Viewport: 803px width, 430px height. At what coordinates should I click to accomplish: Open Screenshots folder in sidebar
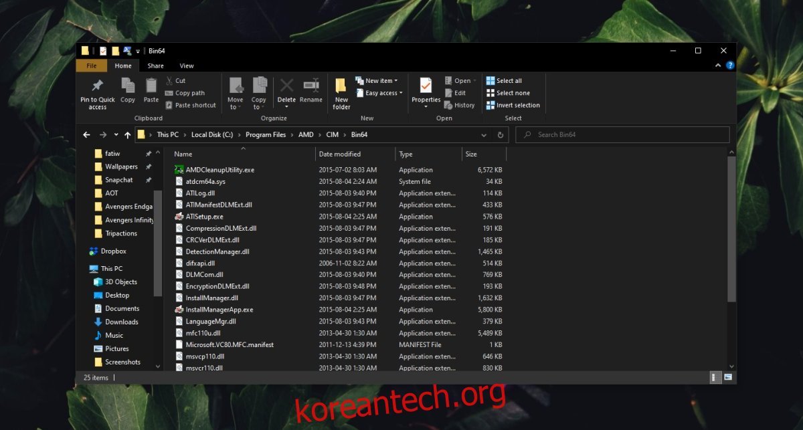click(x=122, y=362)
